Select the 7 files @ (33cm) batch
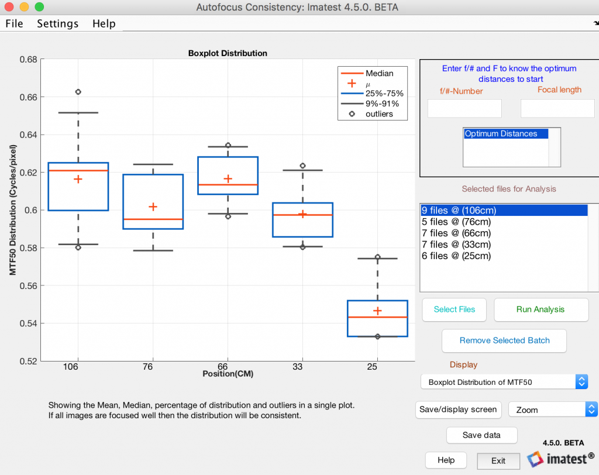Image resolution: width=599 pixels, height=475 pixels. pyautogui.click(x=504, y=245)
